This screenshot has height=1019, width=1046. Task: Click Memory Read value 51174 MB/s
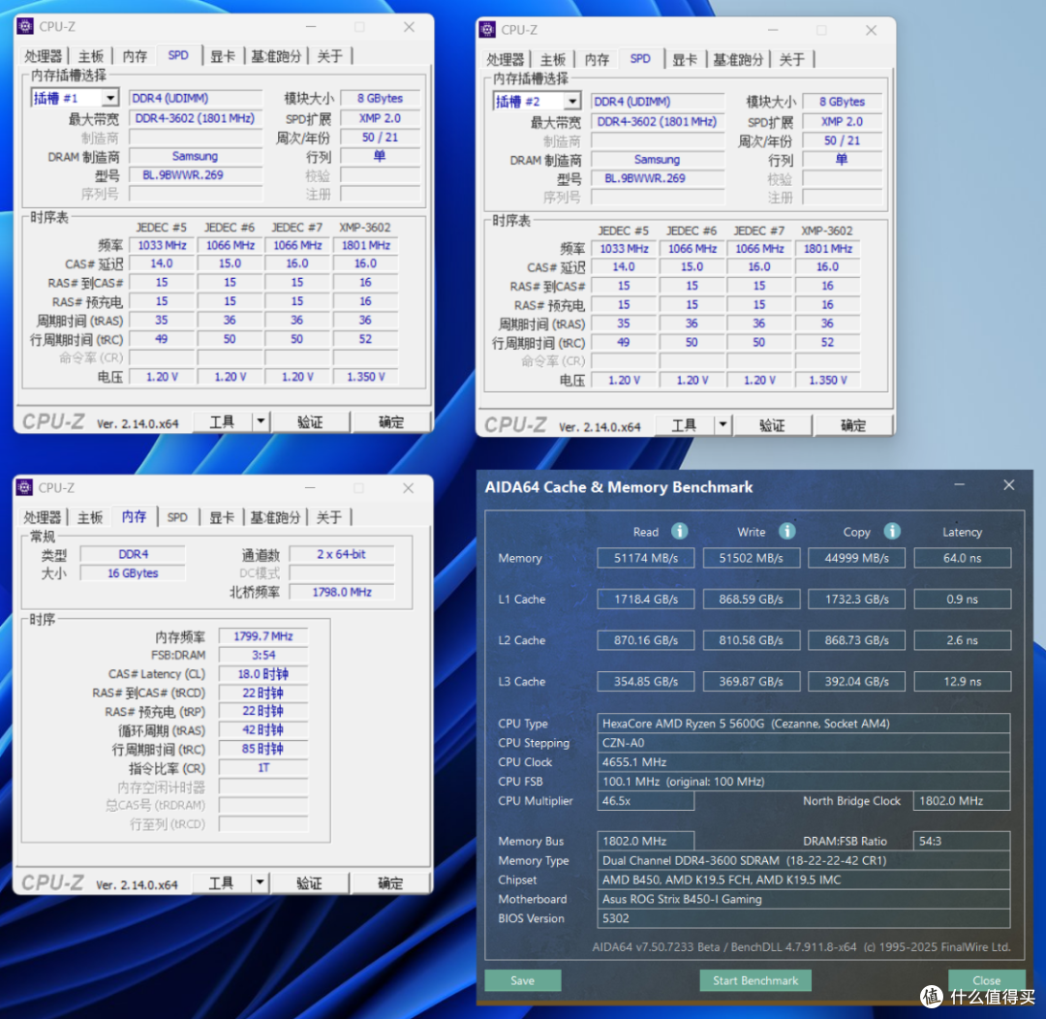coord(646,558)
